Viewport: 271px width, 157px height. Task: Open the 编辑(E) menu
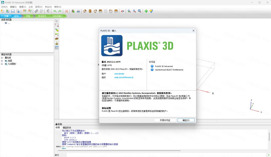pos(13,7)
